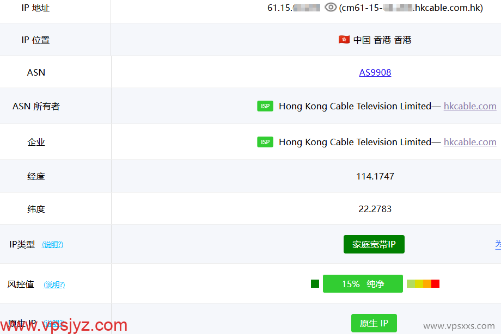Click the 家庭宽带IP green button
The image size is (501, 334).
coord(374,244)
